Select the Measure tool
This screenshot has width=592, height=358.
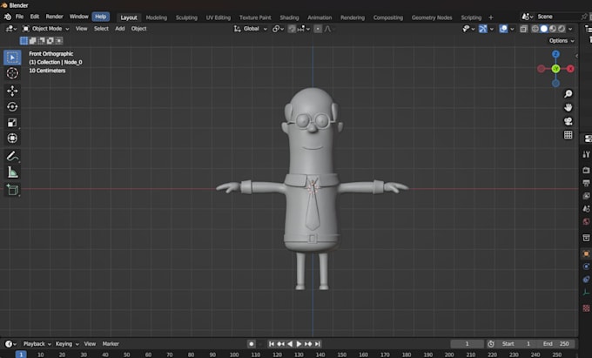(x=12, y=172)
